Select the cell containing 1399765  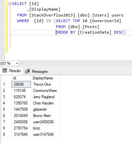point(21,103)
